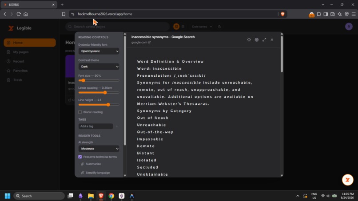
Task: Click the Add a tag input field
Action: [95, 126]
